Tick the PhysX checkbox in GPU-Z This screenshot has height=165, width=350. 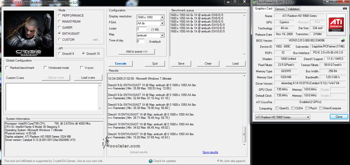[307, 108]
